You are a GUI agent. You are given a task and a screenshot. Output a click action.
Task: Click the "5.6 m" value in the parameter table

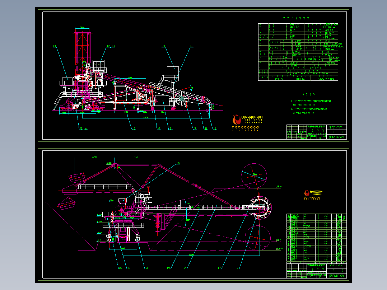[x=328, y=36]
